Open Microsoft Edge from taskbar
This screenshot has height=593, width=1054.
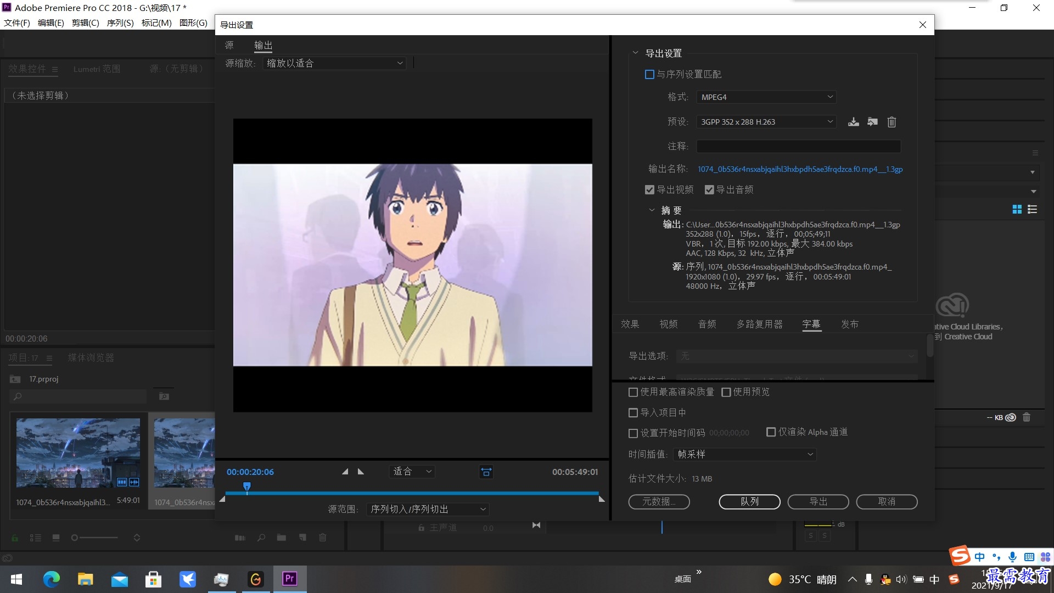51,579
